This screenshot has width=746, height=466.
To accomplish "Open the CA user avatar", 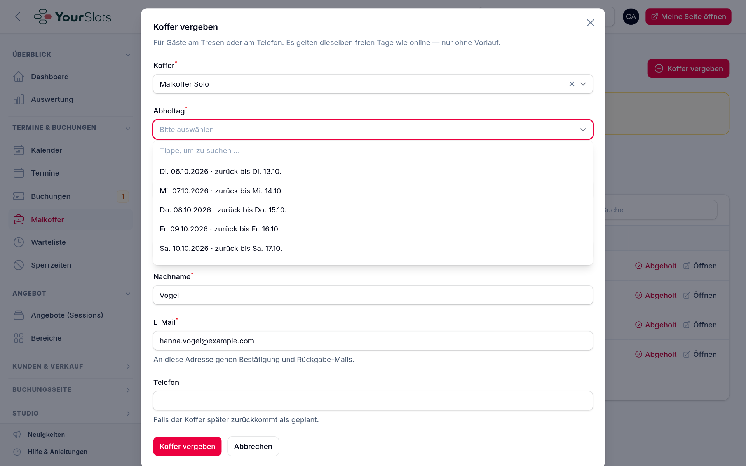I will pyautogui.click(x=631, y=17).
